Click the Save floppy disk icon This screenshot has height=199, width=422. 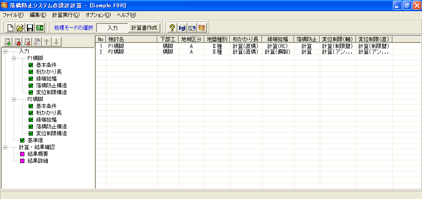coord(30,28)
